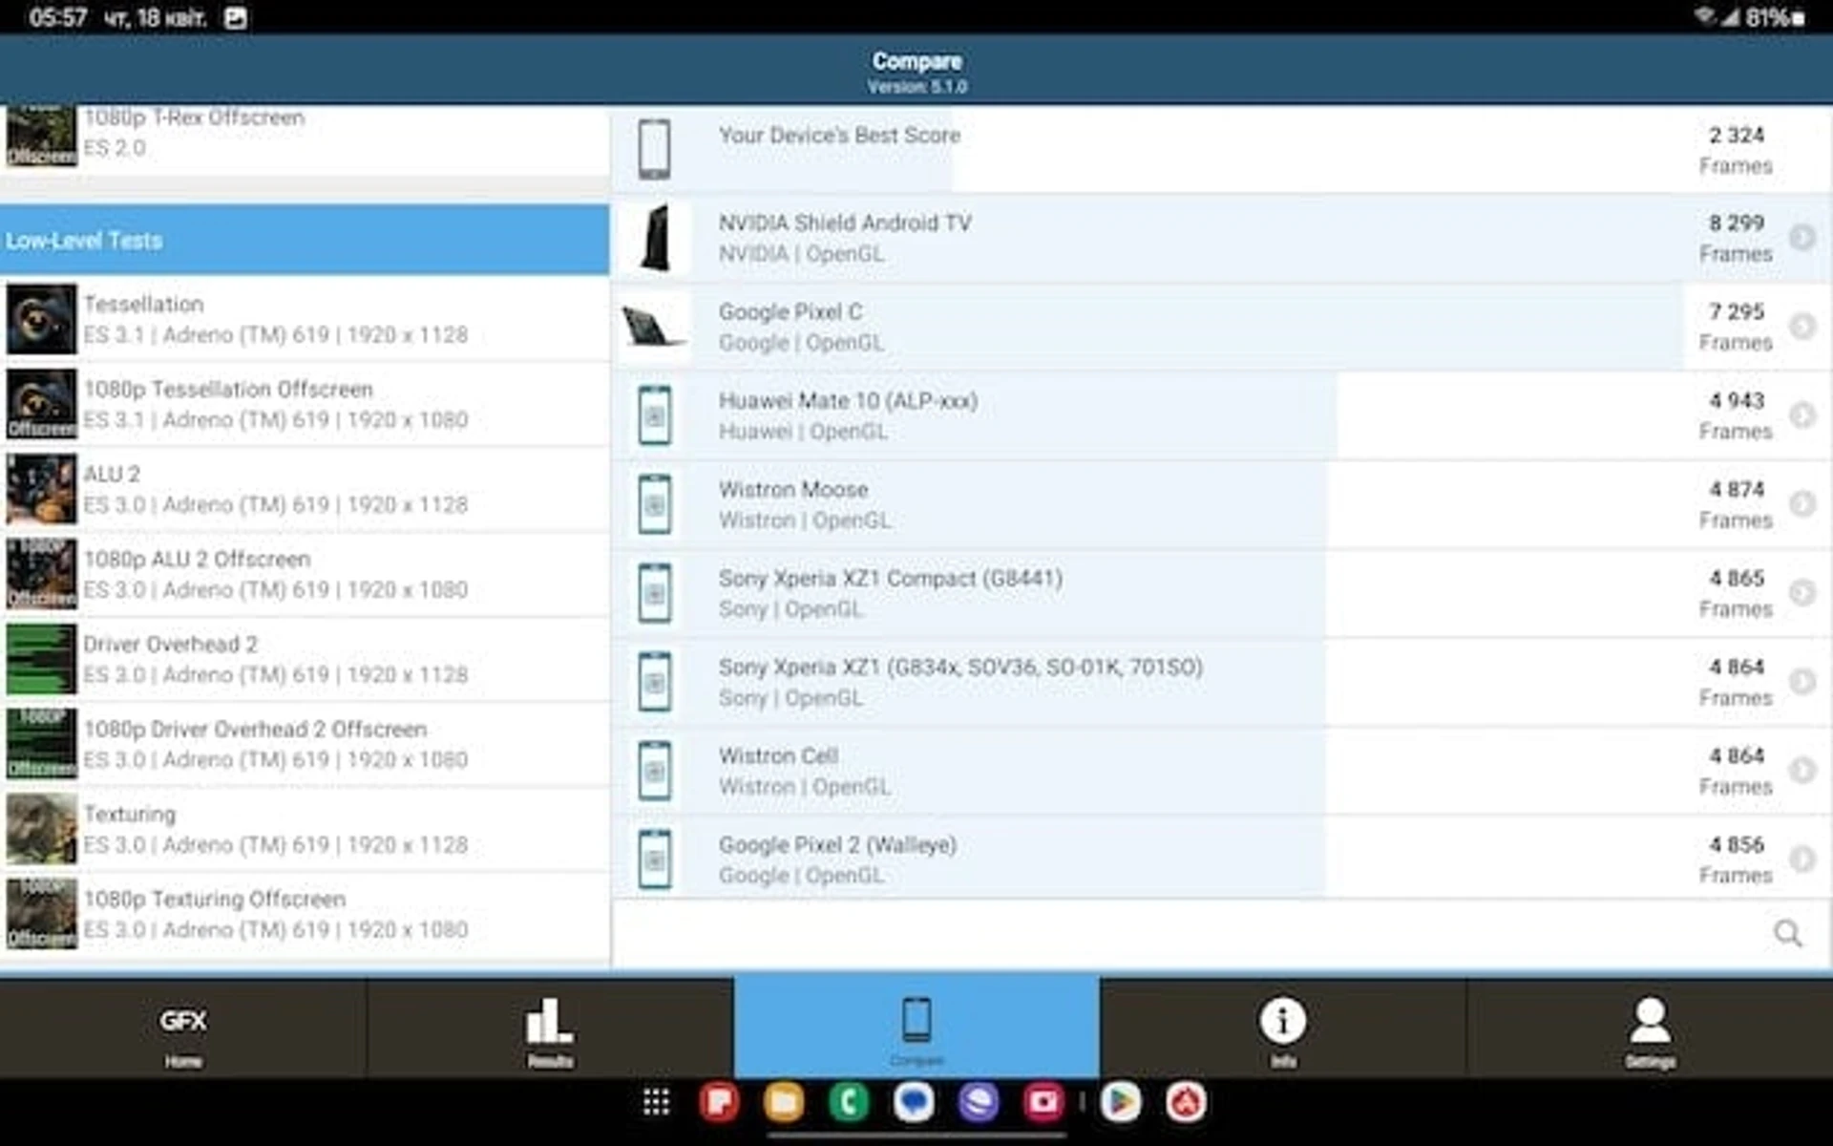Select Driver Overhead 2 test thumbnail

click(x=41, y=659)
